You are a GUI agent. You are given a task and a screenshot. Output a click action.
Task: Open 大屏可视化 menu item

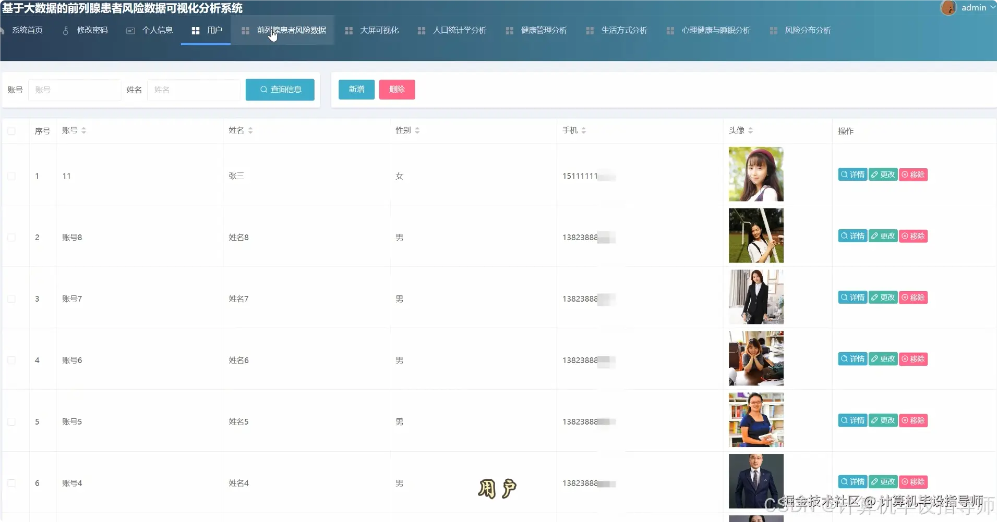pos(371,30)
